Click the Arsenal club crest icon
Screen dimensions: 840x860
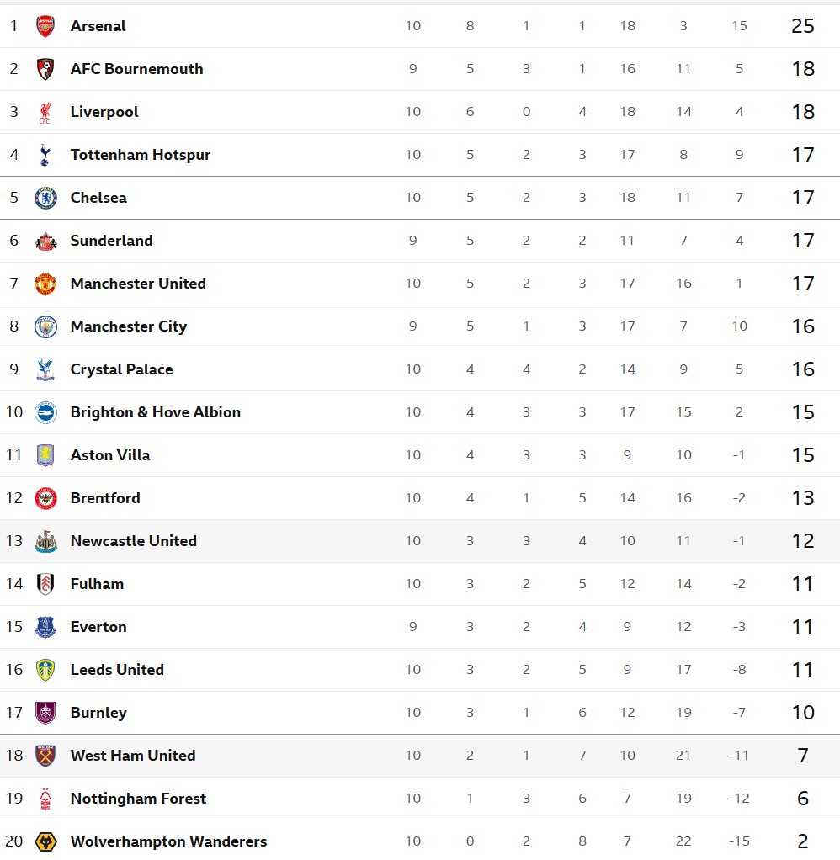45,26
